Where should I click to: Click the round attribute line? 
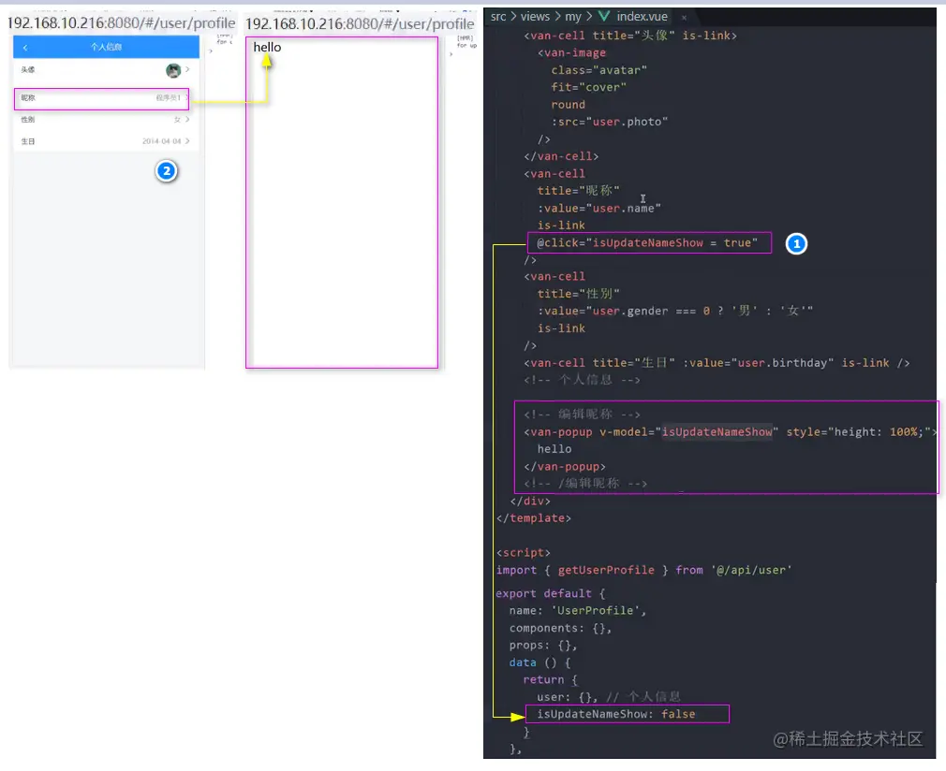[568, 104]
